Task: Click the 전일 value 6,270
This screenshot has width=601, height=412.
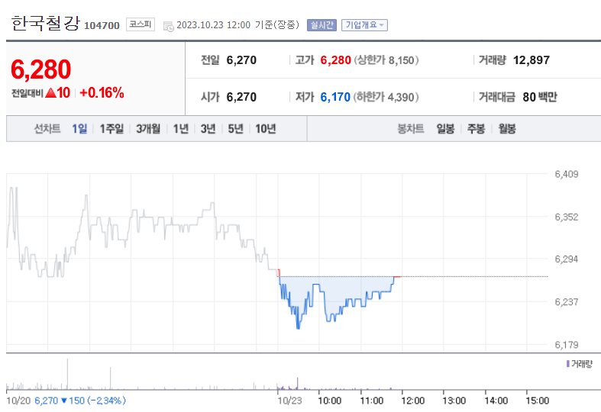Action: [241, 60]
